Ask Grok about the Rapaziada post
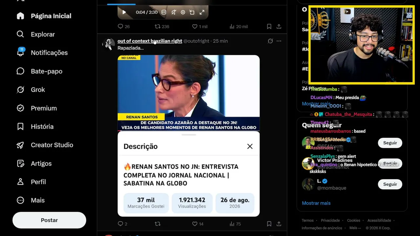The height and width of the screenshot is (236, 420). click(270, 41)
